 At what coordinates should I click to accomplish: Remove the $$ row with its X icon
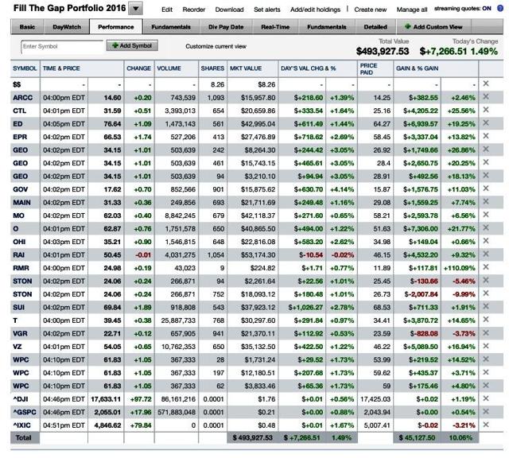coord(486,83)
